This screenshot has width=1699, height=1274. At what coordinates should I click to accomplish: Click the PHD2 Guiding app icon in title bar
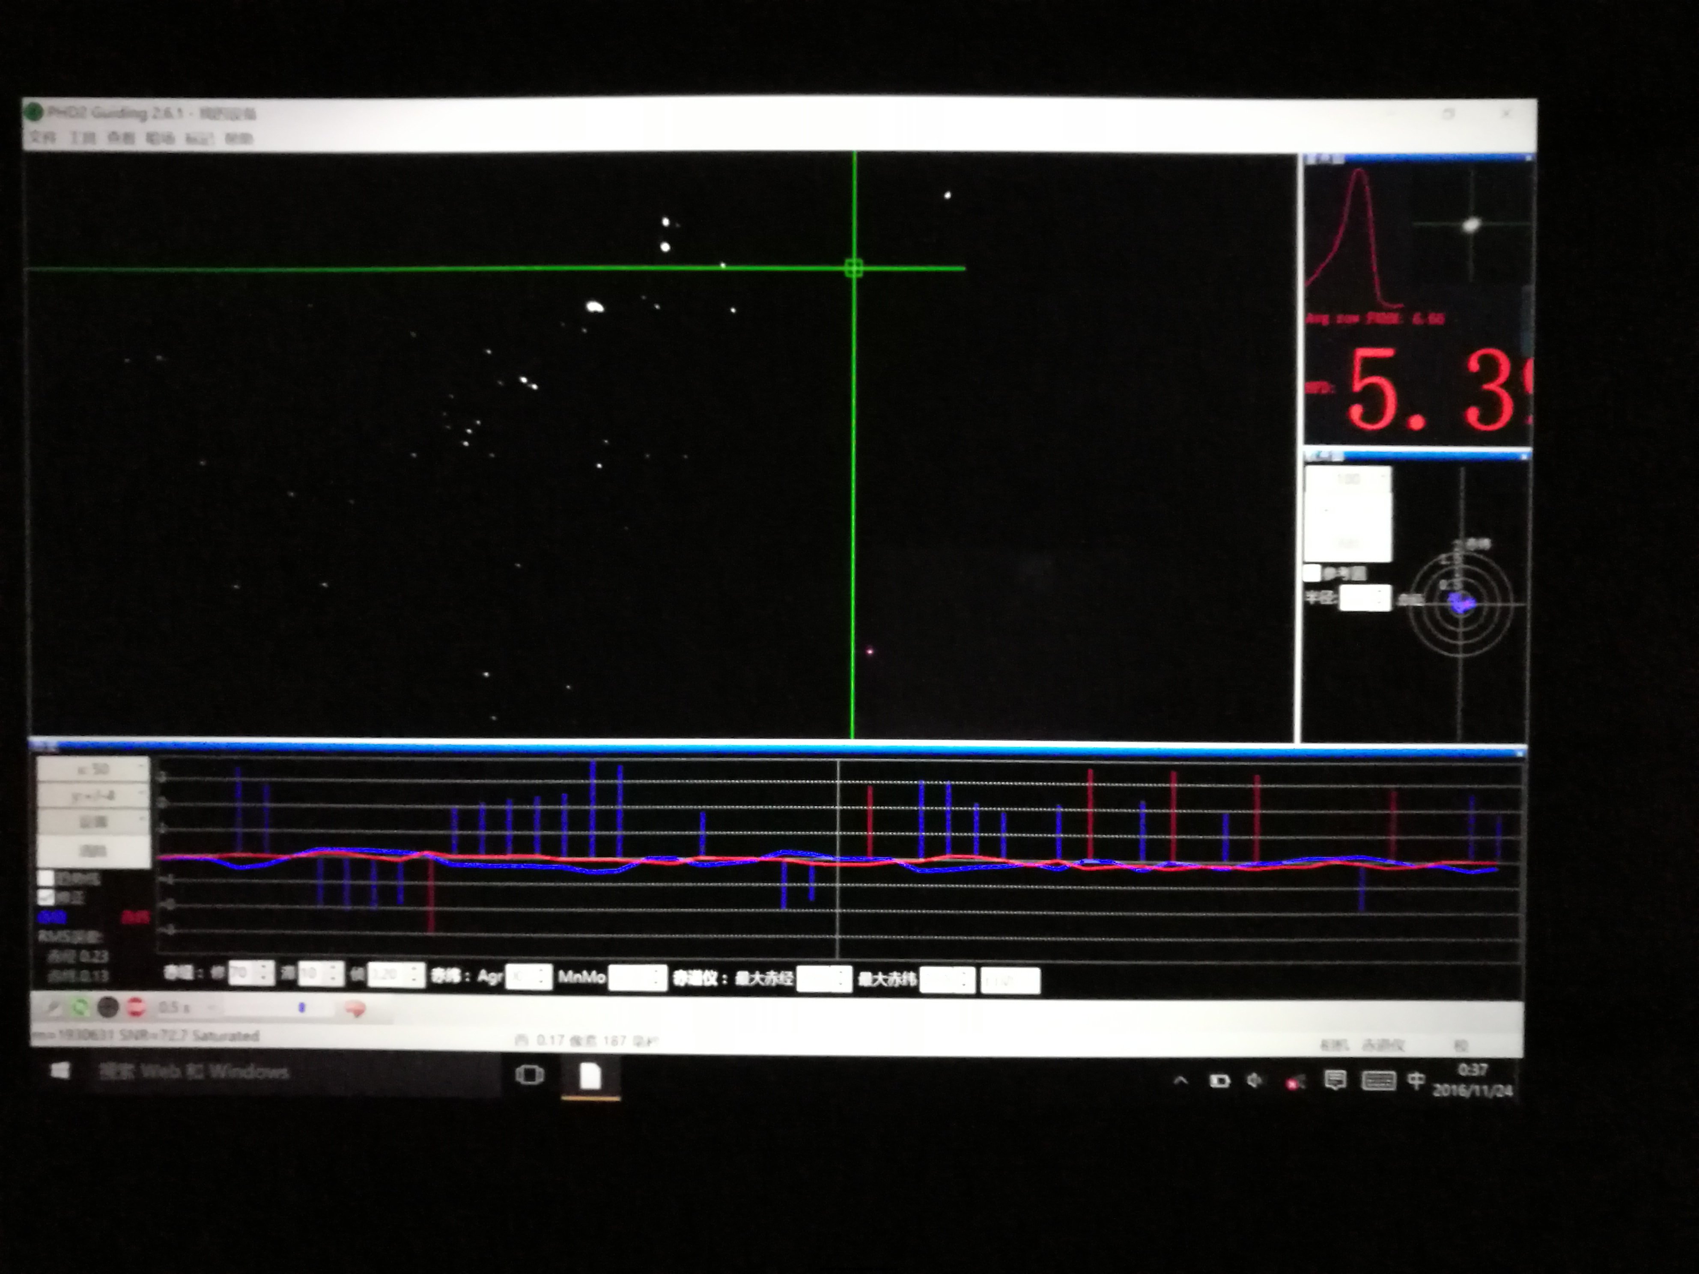(x=34, y=113)
